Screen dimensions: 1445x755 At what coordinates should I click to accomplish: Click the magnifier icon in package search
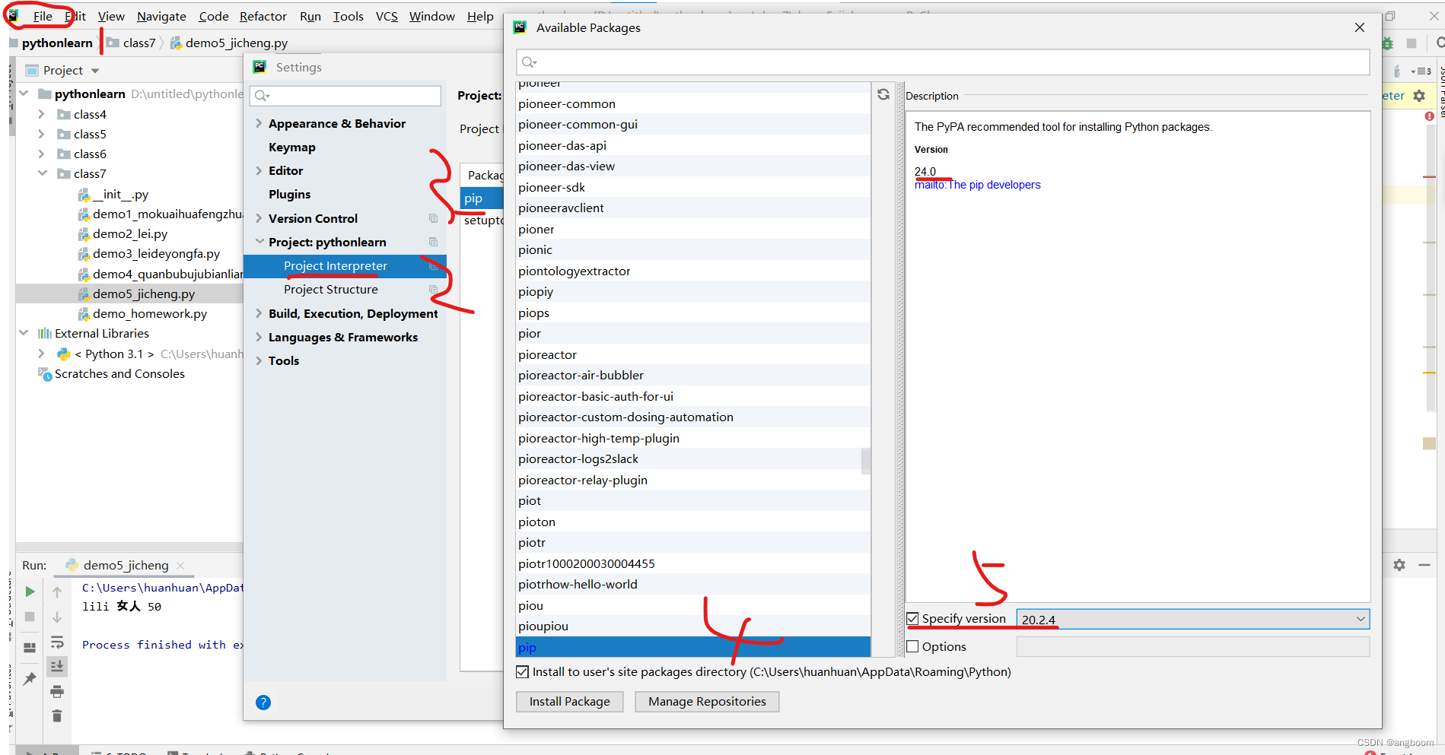(529, 62)
